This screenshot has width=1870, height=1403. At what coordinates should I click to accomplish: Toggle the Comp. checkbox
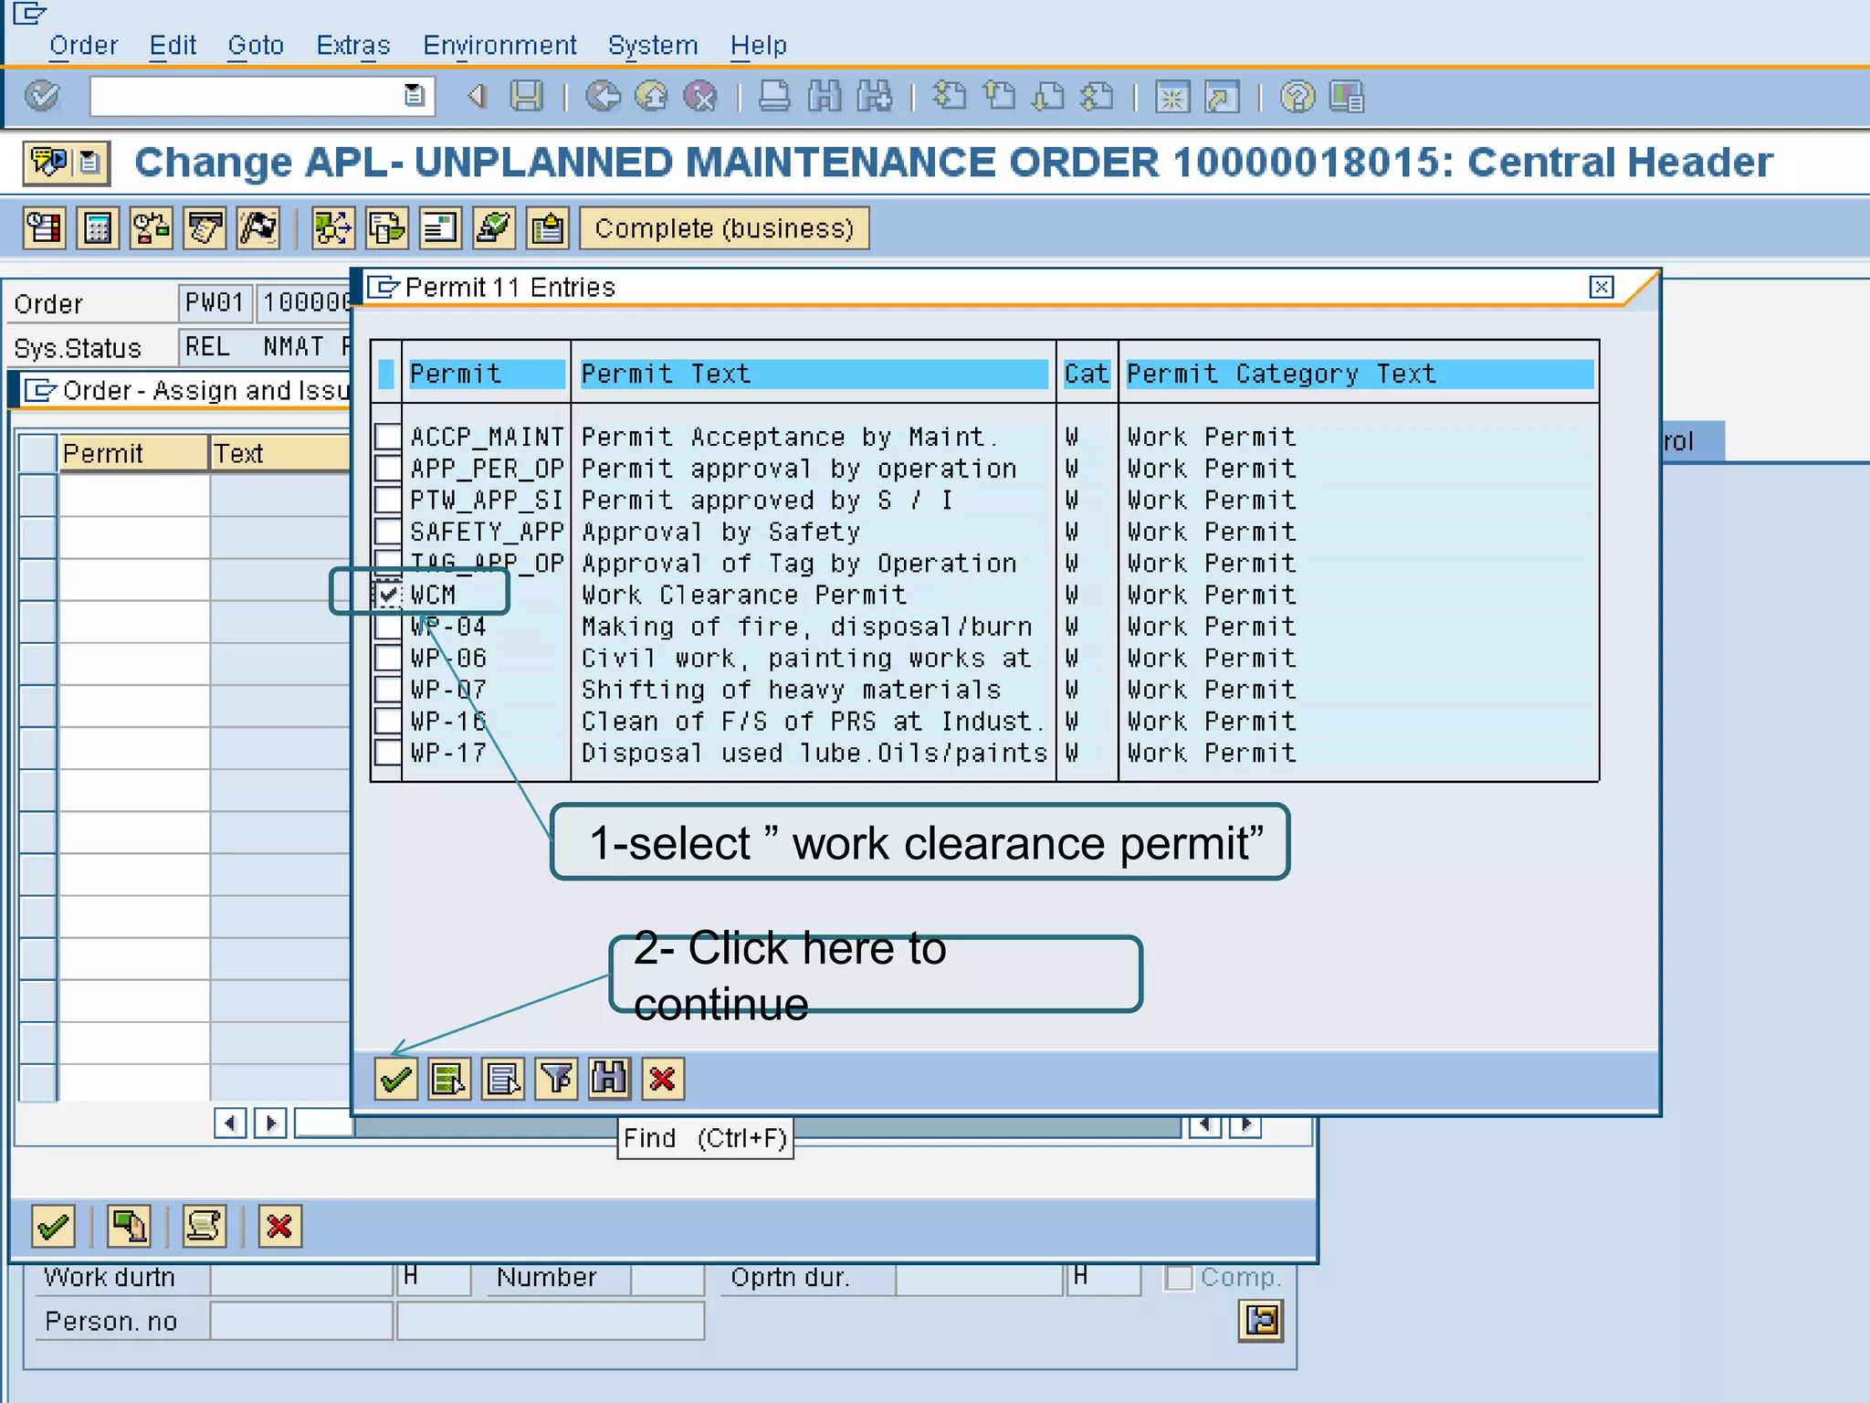1179,1277
